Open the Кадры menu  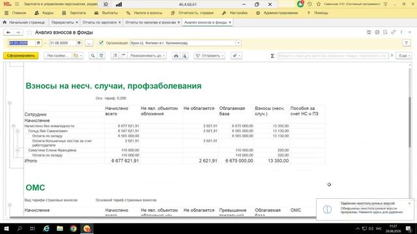[x=44, y=13]
